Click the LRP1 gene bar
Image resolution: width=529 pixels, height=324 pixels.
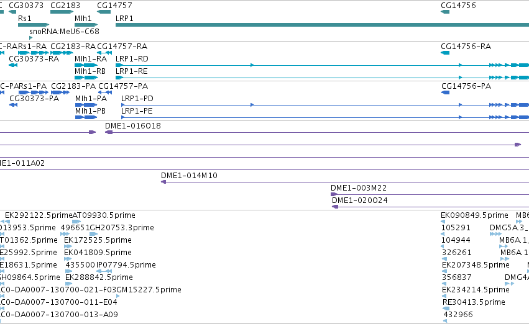(322, 25)
